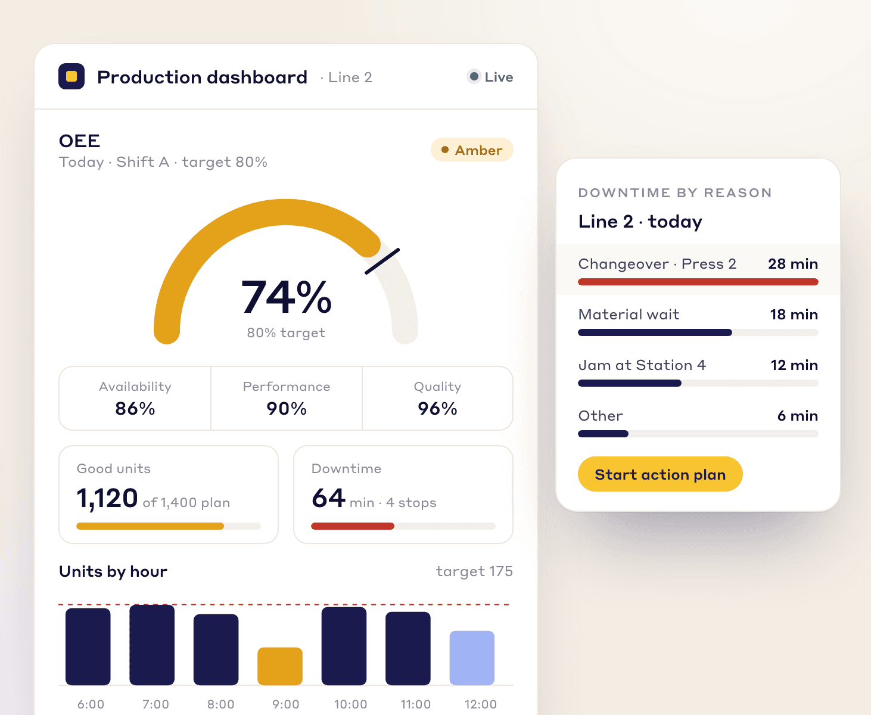Click the red Downtime progress bar
The height and width of the screenshot is (715, 871).
tap(403, 526)
